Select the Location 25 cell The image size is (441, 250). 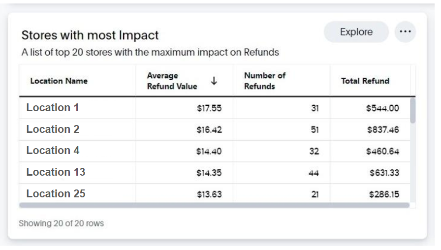coord(77,193)
